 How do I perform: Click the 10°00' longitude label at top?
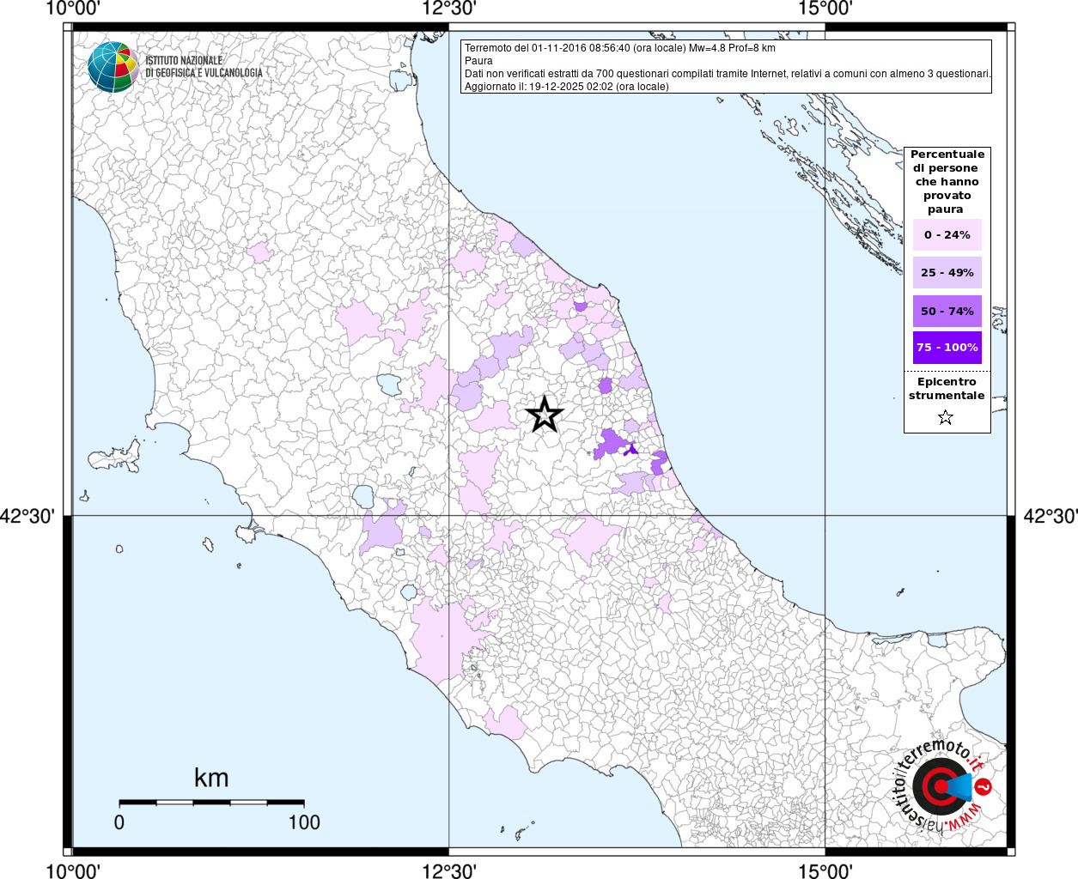click(x=73, y=9)
